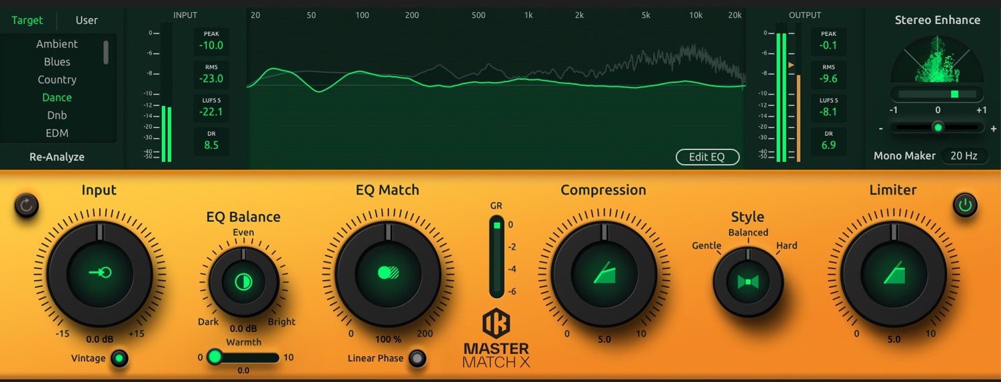Click the reset arrow icon near Input

click(26, 205)
